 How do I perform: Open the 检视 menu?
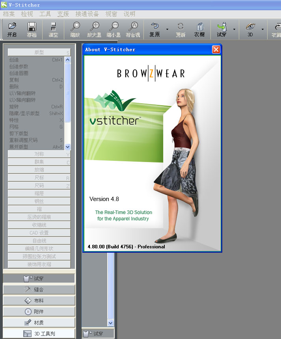click(27, 14)
